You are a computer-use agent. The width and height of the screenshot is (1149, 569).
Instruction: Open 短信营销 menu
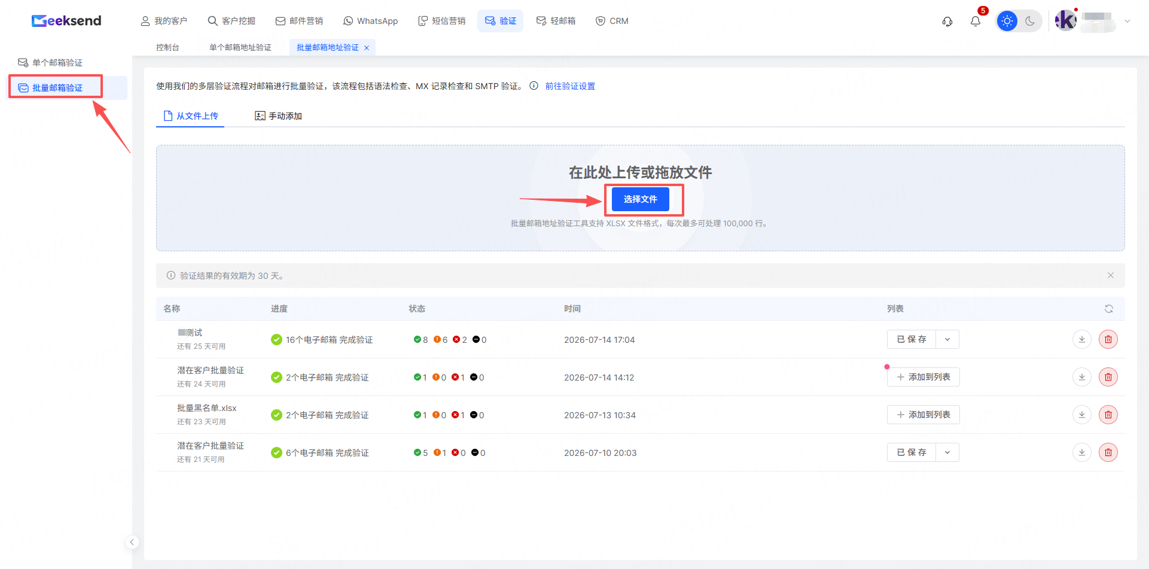(x=441, y=21)
